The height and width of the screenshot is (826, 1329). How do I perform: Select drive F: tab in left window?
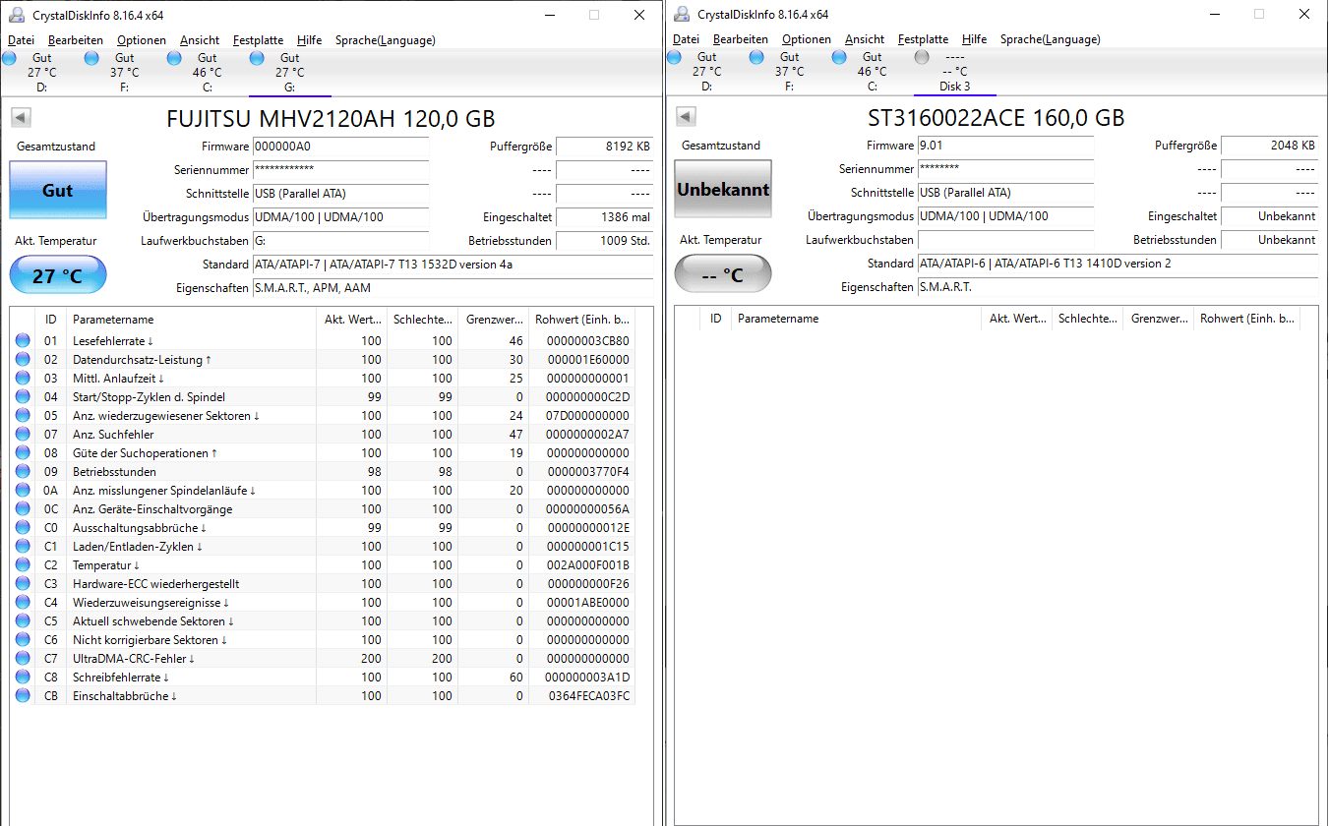click(x=125, y=73)
